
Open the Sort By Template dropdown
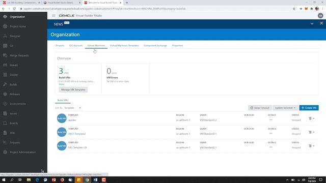(x=72, y=108)
